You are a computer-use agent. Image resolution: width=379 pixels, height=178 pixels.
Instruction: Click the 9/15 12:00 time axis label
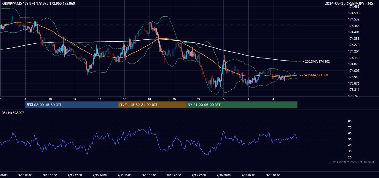point(75,175)
